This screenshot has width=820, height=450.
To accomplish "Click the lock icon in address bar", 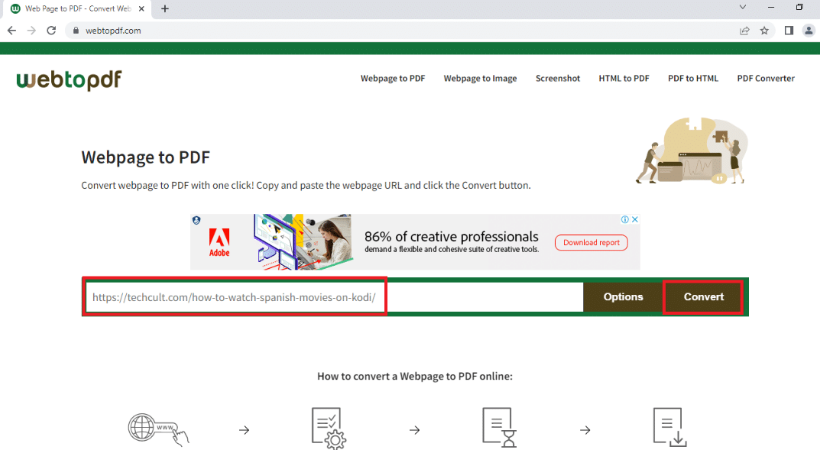I will click(76, 31).
